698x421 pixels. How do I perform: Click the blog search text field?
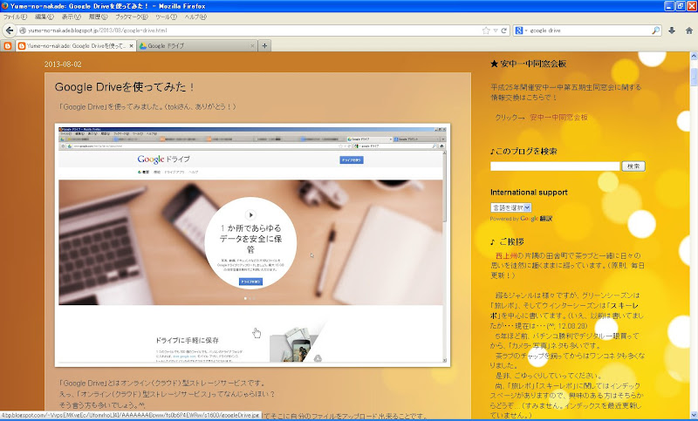coord(555,166)
